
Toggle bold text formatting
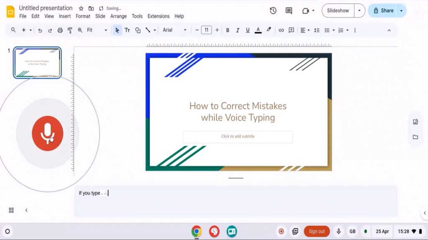[x=228, y=30]
